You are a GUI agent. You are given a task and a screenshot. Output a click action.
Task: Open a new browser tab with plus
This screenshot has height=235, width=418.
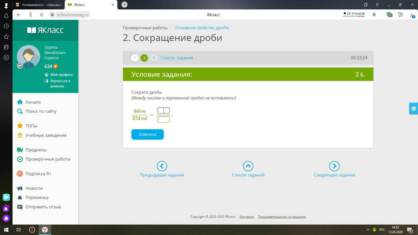(124, 5)
